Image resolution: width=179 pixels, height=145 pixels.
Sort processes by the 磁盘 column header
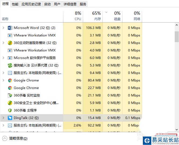112,16
